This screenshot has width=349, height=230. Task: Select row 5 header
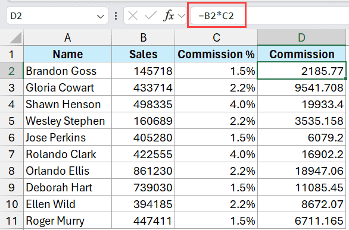click(11, 121)
